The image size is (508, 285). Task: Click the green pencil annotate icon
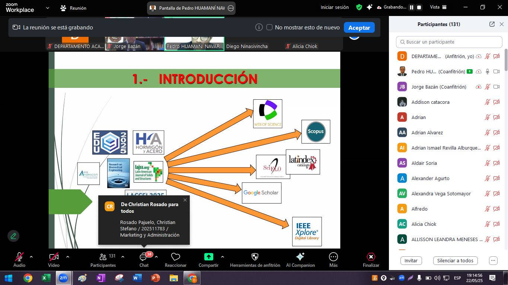point(13,236)
